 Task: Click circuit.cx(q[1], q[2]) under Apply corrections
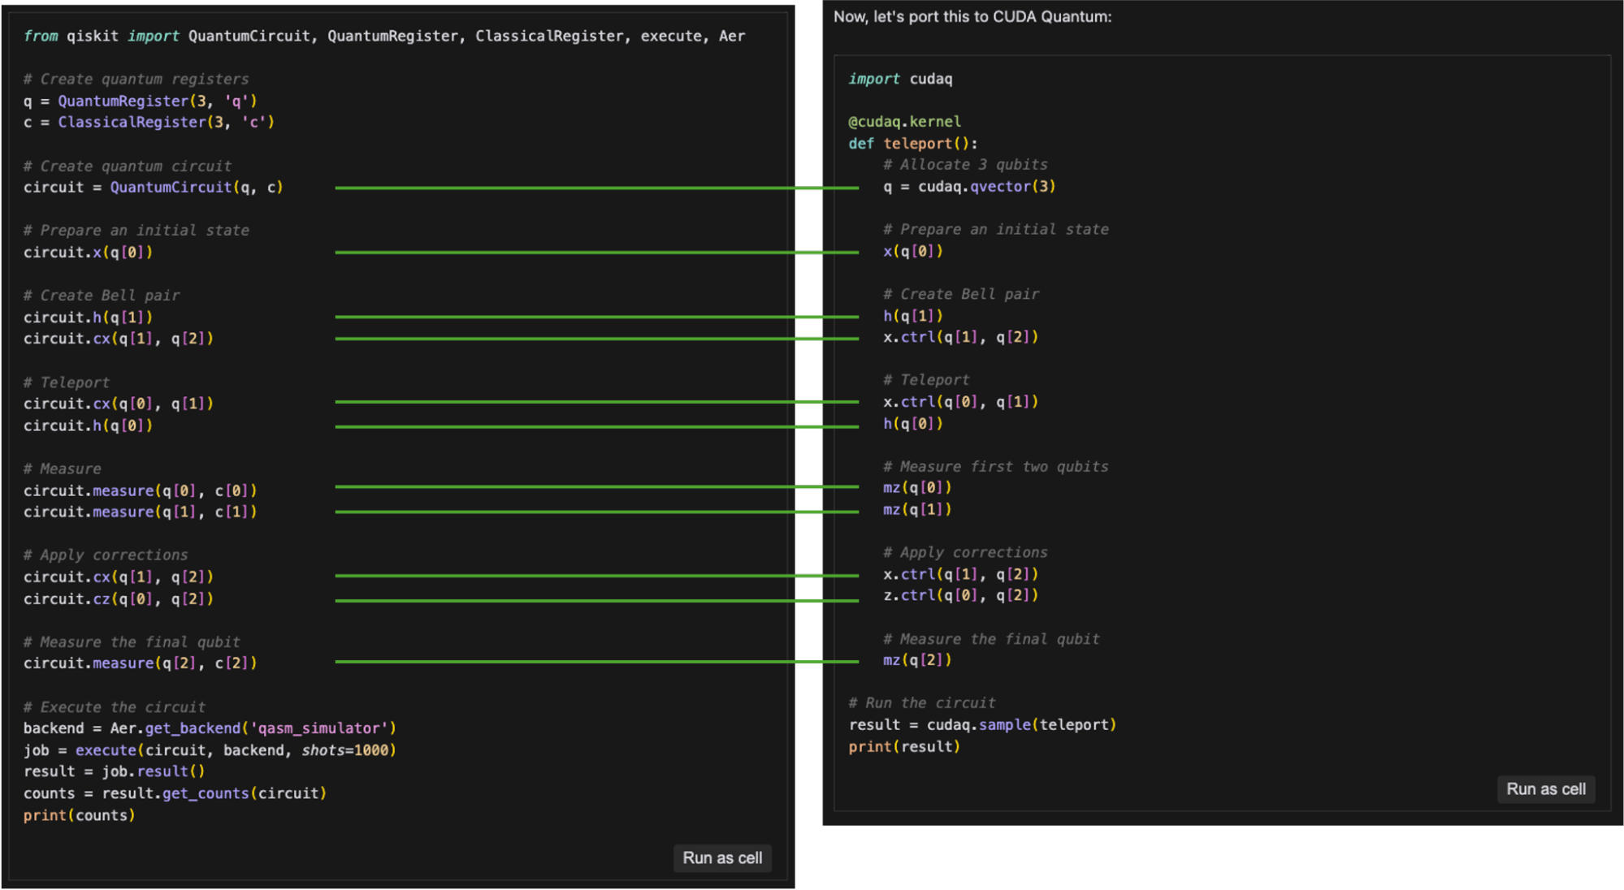pyautogui.click(x=118, y=577)
